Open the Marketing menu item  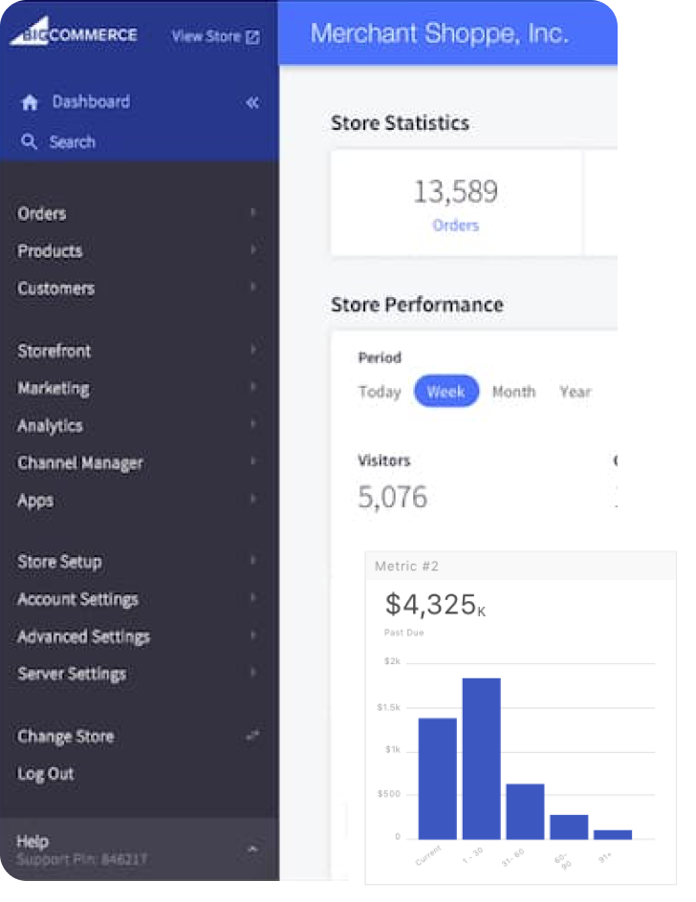tap(54, 388)
